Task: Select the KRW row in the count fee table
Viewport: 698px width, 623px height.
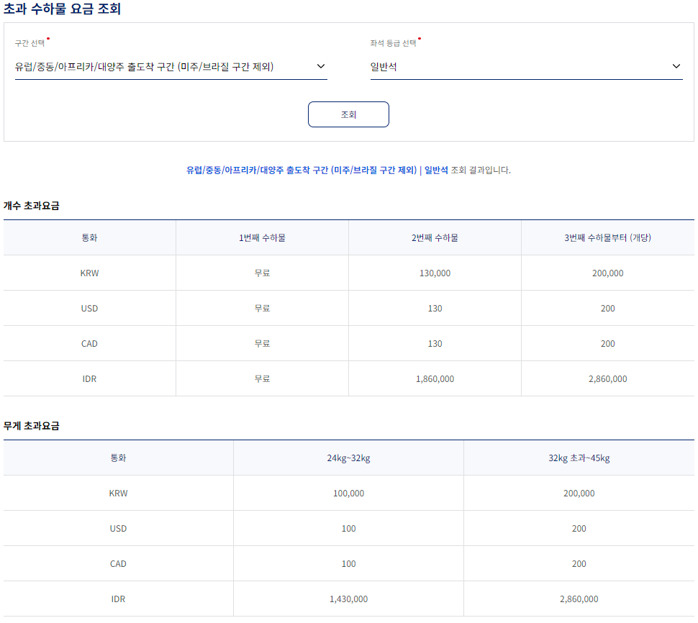Action: [89, 273]
